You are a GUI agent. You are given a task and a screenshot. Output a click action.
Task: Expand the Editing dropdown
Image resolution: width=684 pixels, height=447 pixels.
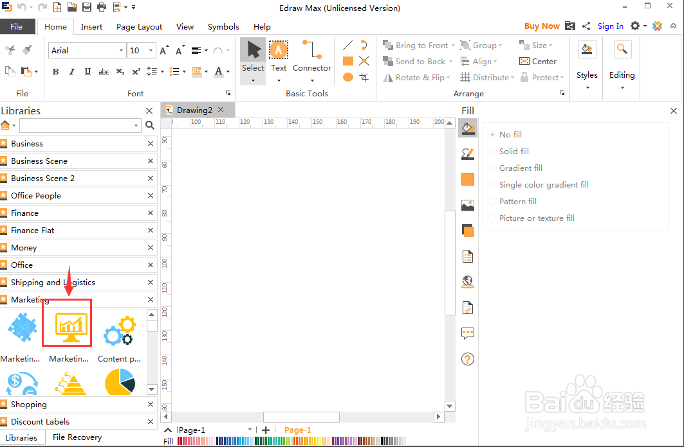point(622,87)
